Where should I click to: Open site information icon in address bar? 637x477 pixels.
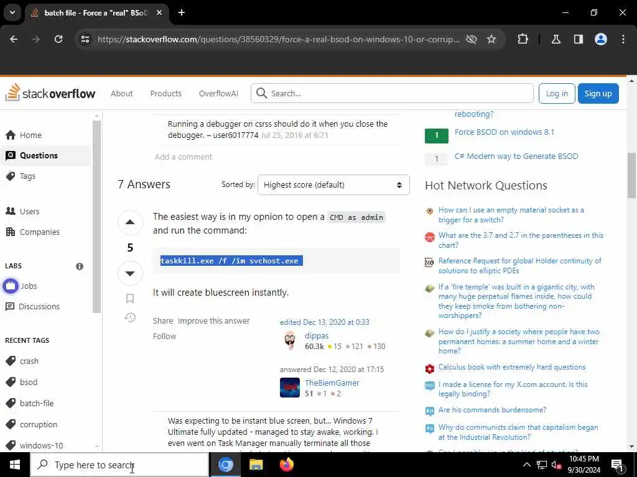[x=85, y=39]
